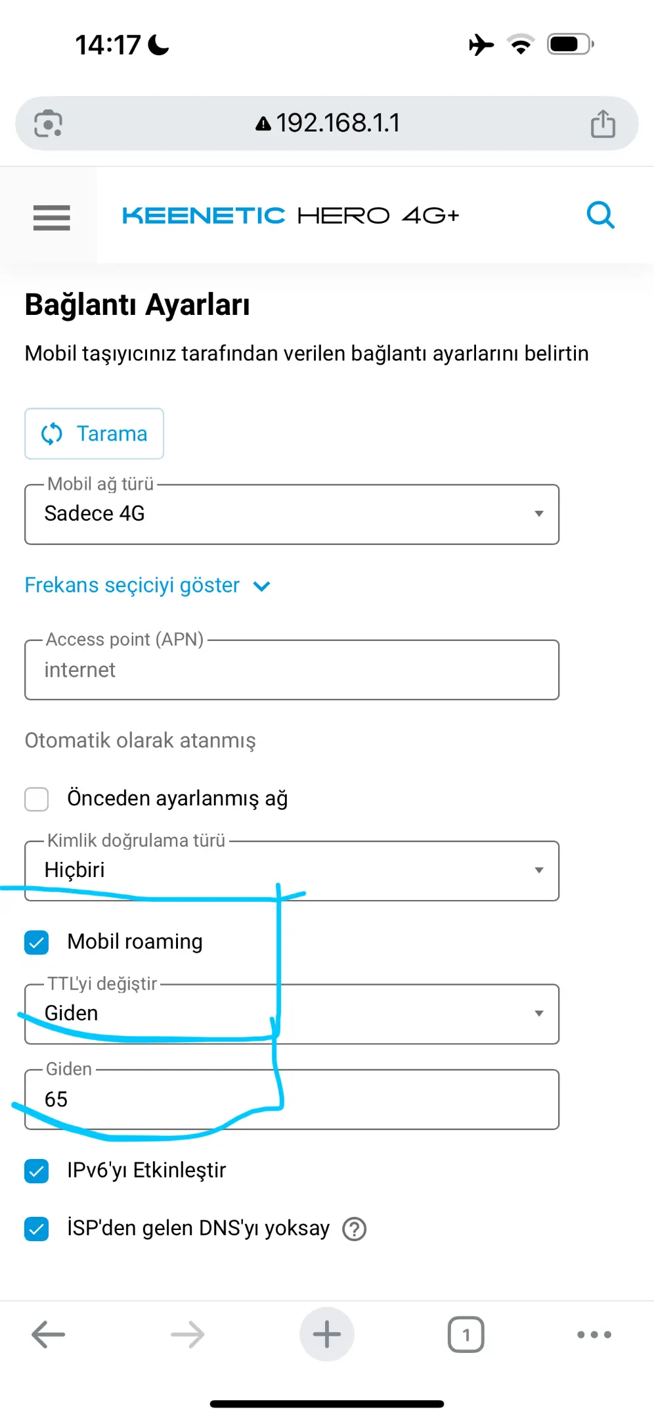Click the Tarama scan button
654x1420 pixels.
click(95, 434)
